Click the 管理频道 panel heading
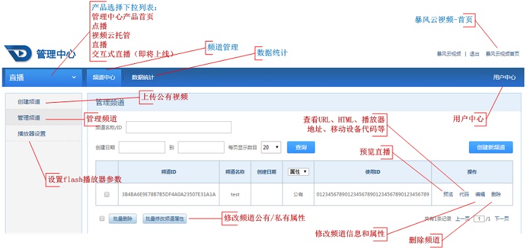The height and width of the screenshot is (249, 527). click(110, 103)
